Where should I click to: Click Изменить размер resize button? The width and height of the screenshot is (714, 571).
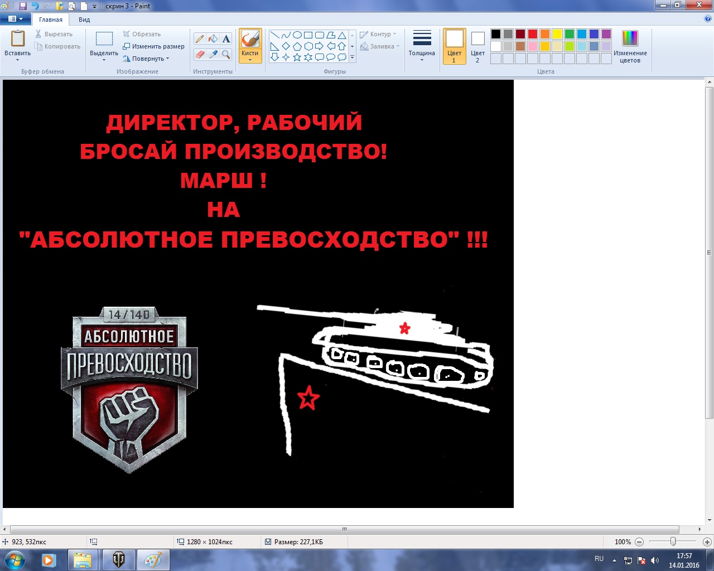pyautogui.click(x=154, y=46)
